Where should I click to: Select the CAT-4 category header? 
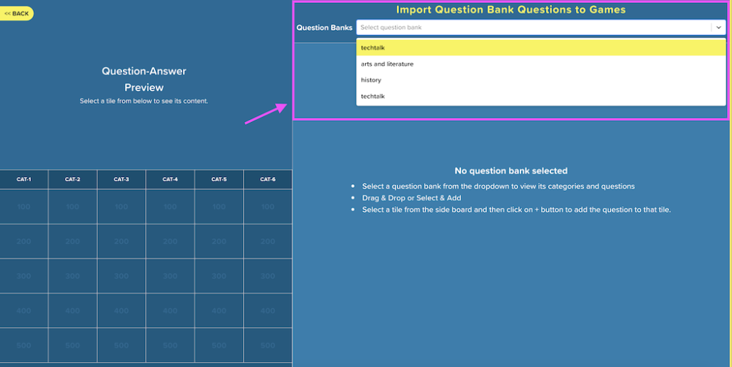pyautogui.click(x=170, y=180)
